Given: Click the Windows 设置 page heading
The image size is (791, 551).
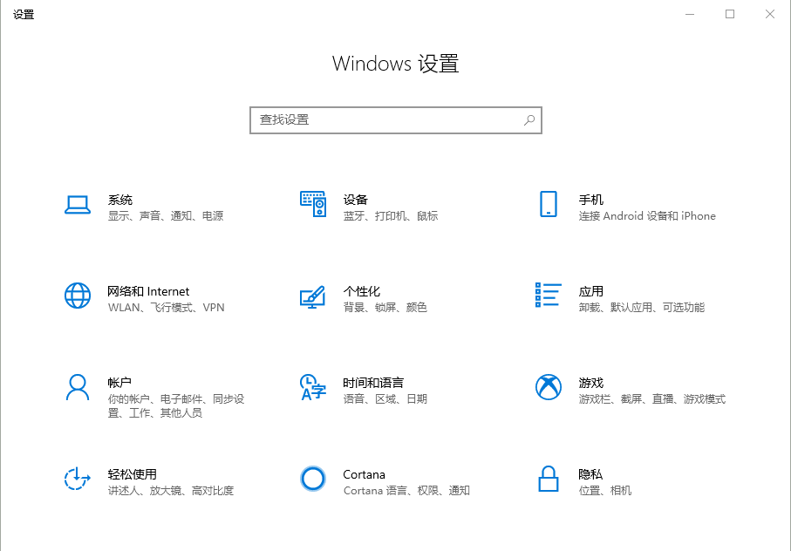Looking at the screenshot, I should (396, 64).
